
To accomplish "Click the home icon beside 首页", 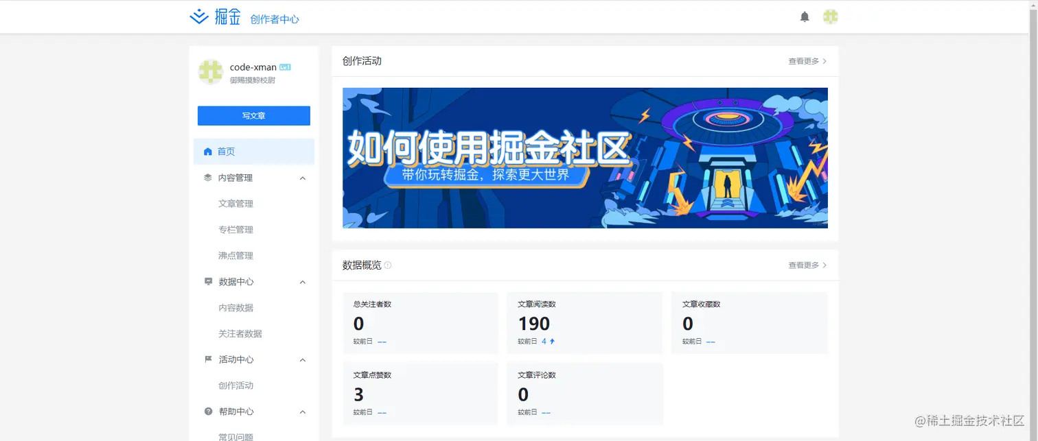I will point(208,152).
